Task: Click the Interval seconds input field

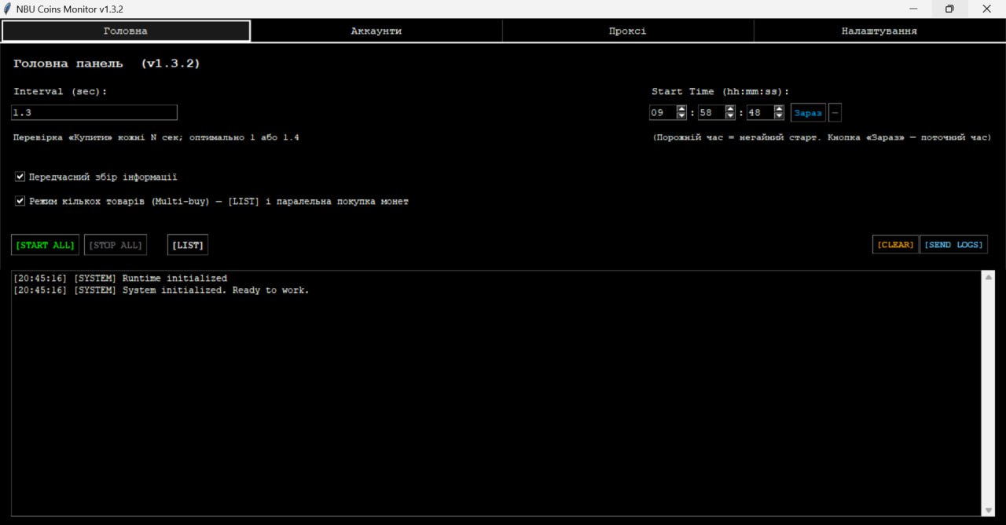Action: point(94,112)
